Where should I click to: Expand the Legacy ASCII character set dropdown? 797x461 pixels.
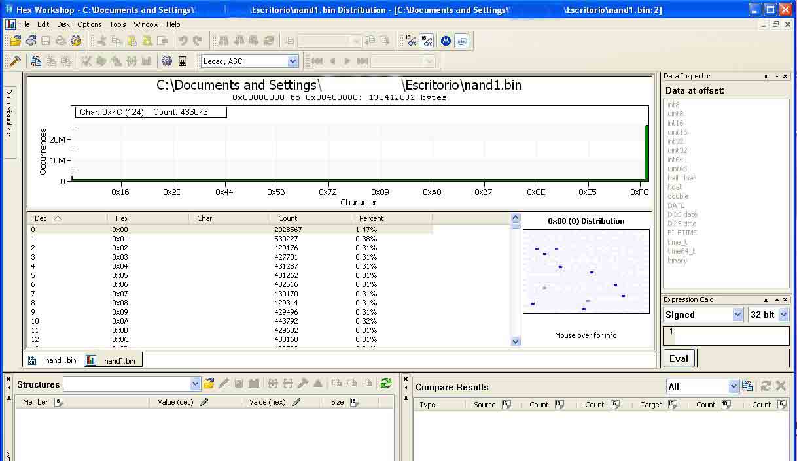[292, 61]
